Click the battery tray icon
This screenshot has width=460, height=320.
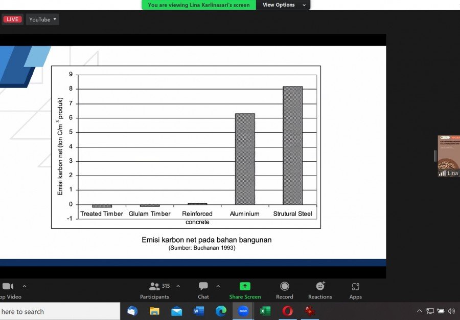click(x=441, y=311)
